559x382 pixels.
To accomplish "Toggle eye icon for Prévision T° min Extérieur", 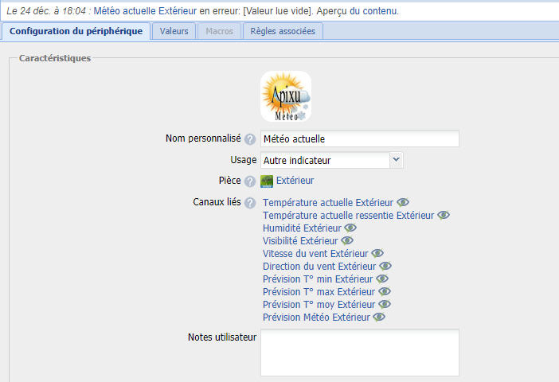I will click(381, 279).
